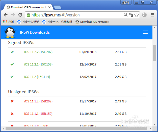Open the zoom magnifier icon in address bar
This screenshot has height=132, width=158.
125,15
